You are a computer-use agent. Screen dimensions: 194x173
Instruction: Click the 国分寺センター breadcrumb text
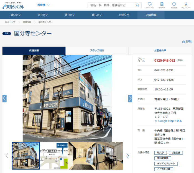45,22
